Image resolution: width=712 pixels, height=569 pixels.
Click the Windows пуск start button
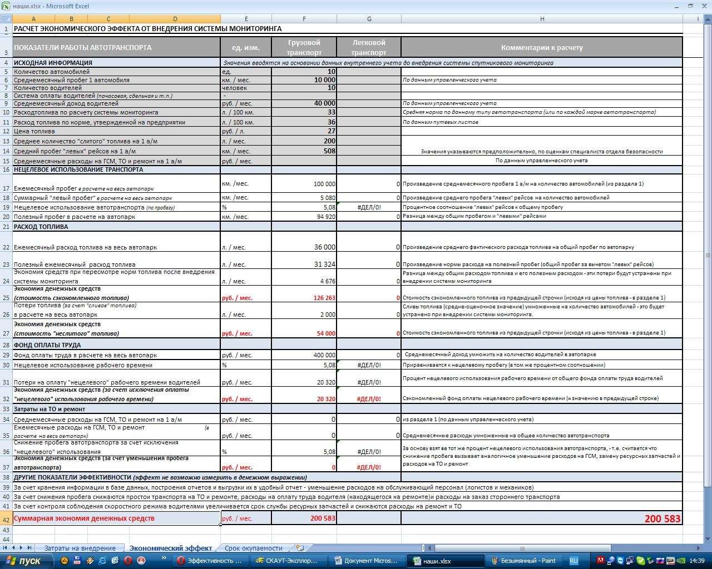27,561
